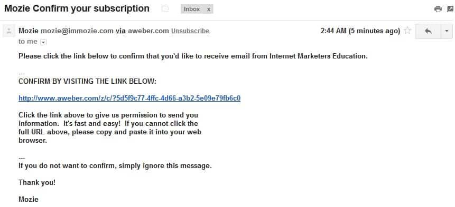455x207 pixels.
Task: Click the underlined "via" text
Action: pyautogui.click(x=120, y=31)
